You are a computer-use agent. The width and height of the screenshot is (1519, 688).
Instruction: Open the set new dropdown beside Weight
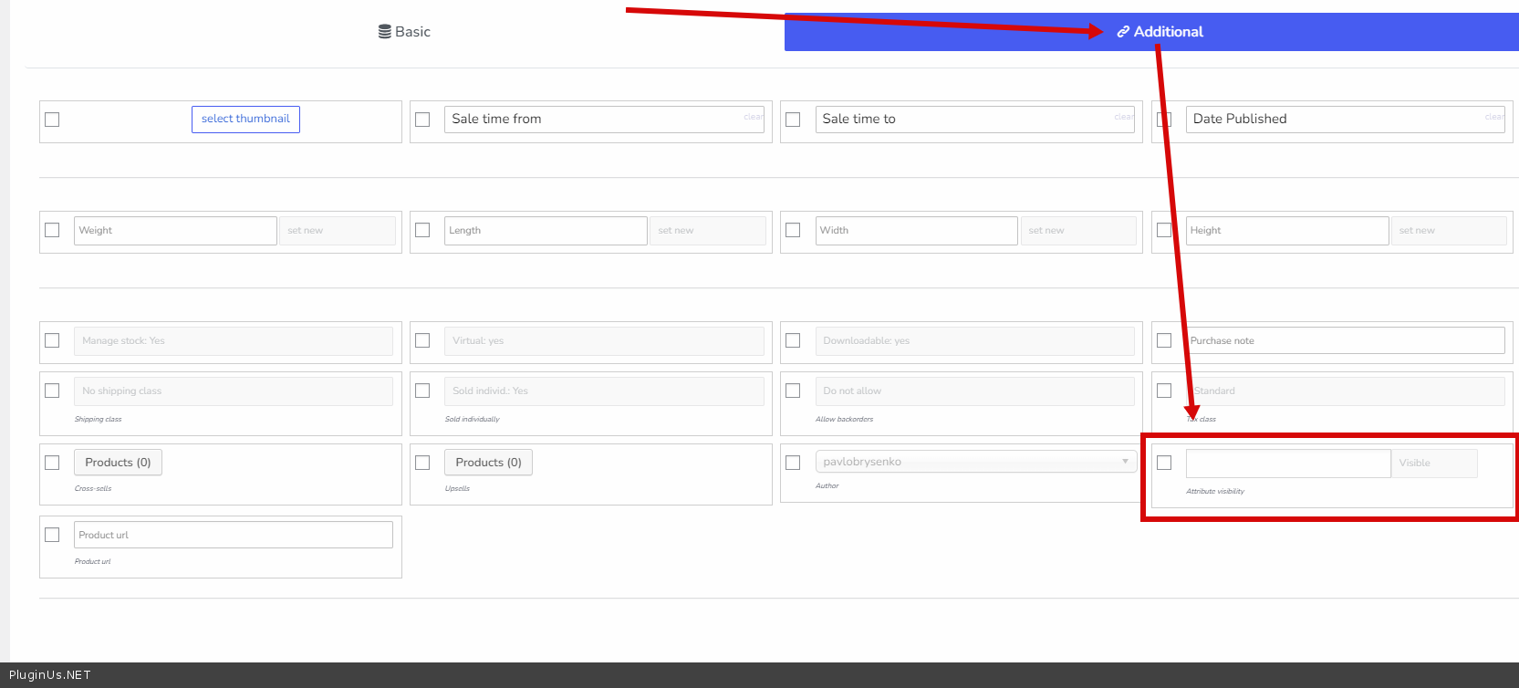(x=337, y=231)
